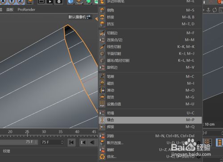Viewport: 223px width, 162px height.
Task: Choose 桥接 (Bridge) menu entry
Action: click(150, 17)
